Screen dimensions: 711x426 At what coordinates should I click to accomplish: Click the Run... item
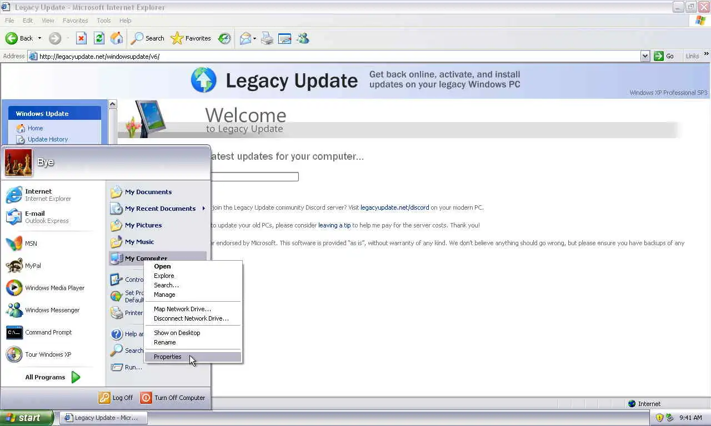[127, 367]
